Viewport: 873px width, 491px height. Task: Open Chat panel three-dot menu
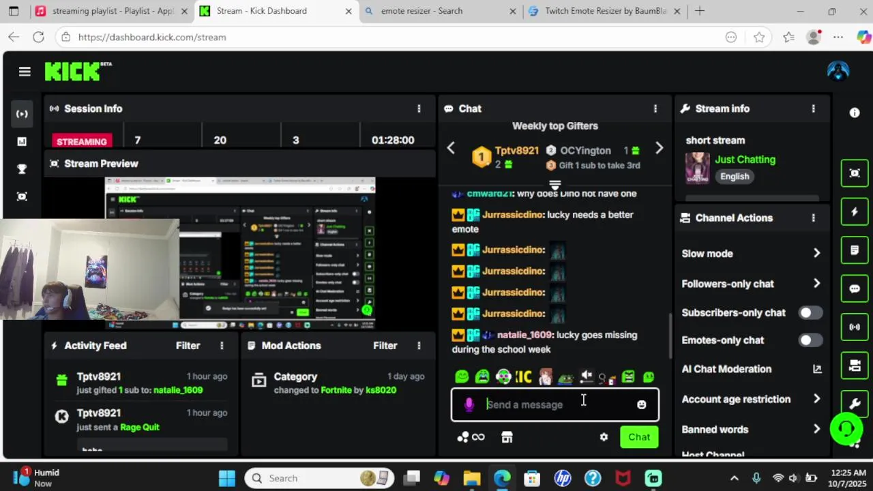coord(655,108)
